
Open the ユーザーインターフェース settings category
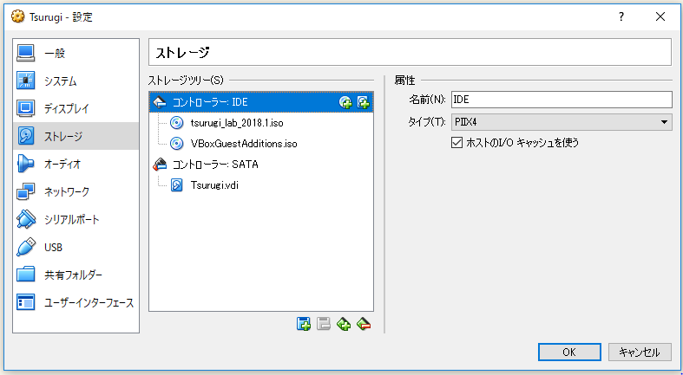[x=76, y=302]
